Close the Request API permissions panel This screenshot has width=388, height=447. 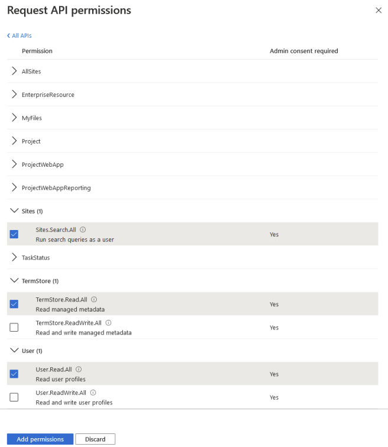[x=379, y=11]
